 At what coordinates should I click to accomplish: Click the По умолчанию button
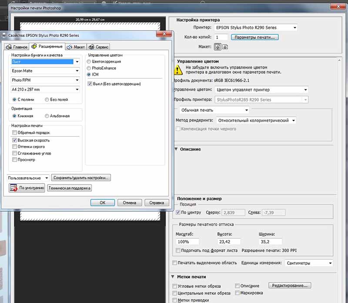[27, 188]
